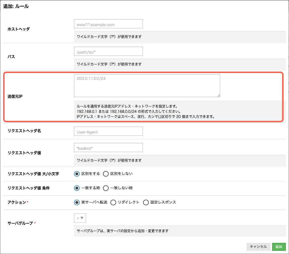The width and height of the screenshot is (289, 254).
Task: Click the green 追加 button
Action: click(279, 247)
